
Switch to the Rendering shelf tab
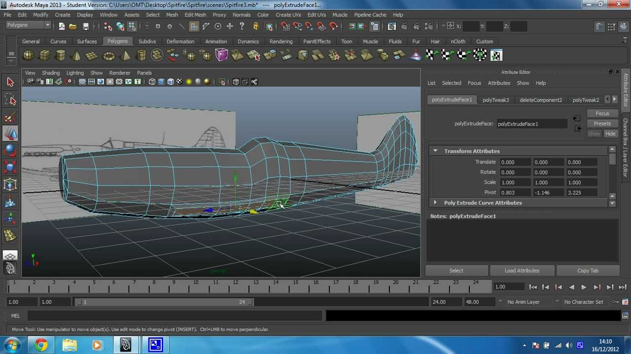pyautogui.click(x=281, y=41)
